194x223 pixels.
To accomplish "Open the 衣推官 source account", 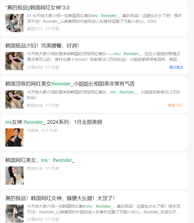I will coord(33,131).
